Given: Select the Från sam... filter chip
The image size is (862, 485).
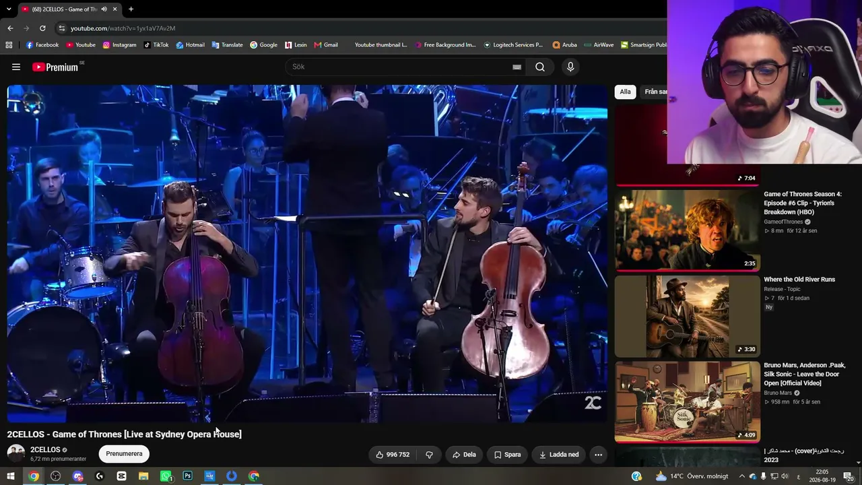Looking at the screenshot, I should 655,92.
